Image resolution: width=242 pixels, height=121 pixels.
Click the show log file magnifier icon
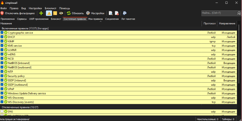pos(111,13)
